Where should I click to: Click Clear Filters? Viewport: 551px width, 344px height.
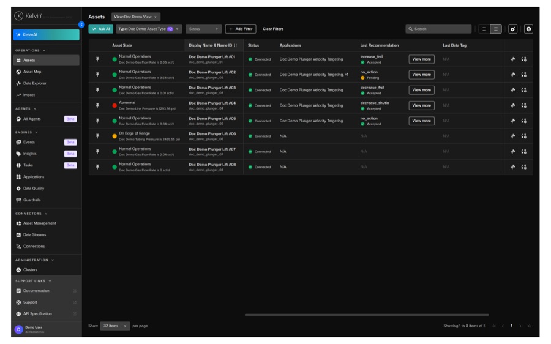[273, 29]
